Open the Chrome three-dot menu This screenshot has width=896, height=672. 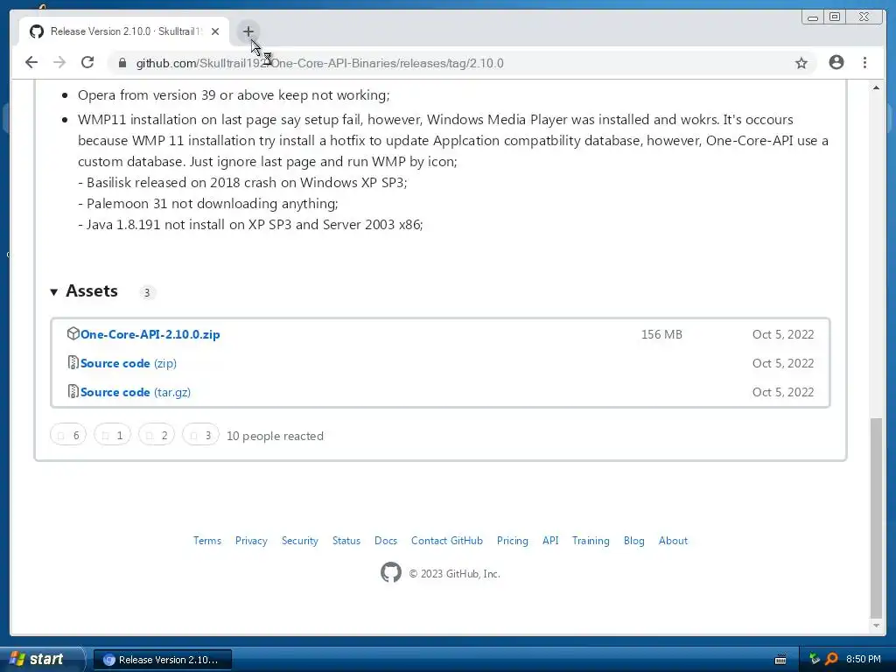864,62
